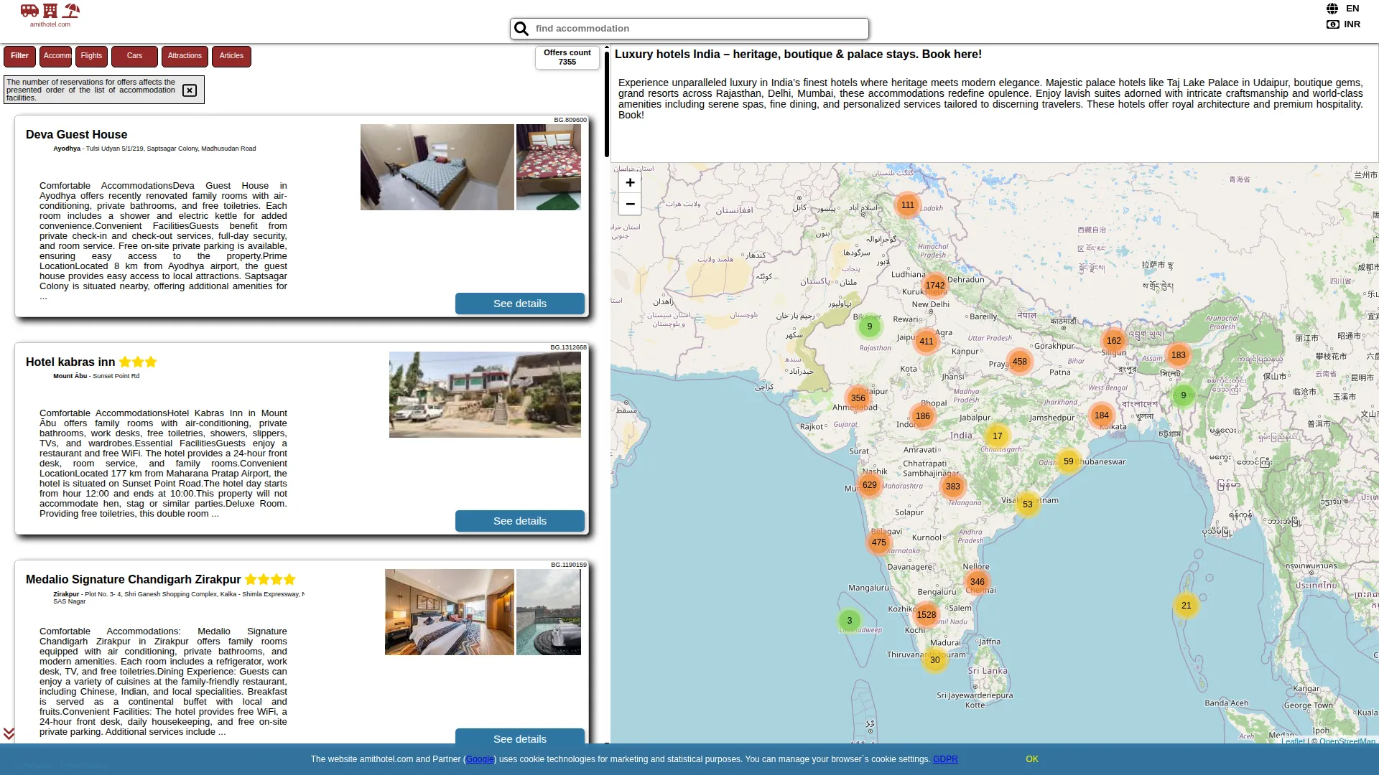
Task: Open the EN language selector
Action: (1352, 9)
